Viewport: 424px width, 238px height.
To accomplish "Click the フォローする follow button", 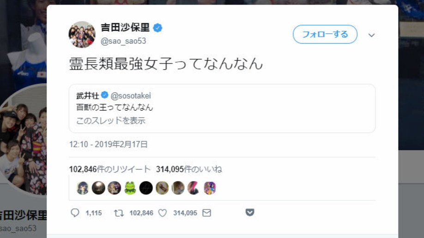I will click(325, 35).
